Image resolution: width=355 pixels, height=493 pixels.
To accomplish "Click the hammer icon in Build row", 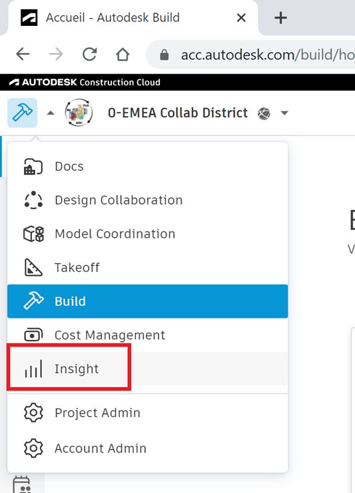I will (x=33, y=301).
